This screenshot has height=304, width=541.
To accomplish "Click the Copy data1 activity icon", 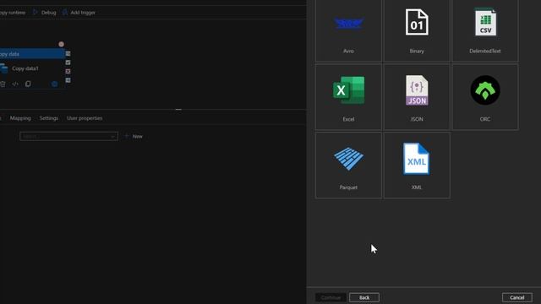I will coord(3,68).
